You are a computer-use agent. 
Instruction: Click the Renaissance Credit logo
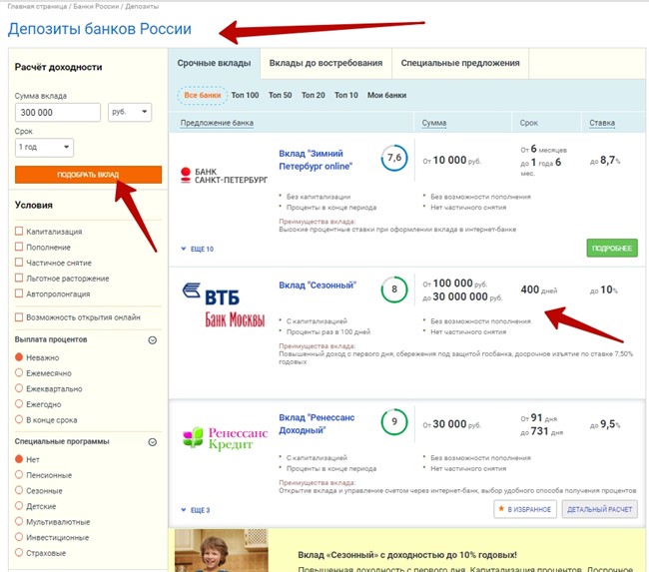[224, 437]
